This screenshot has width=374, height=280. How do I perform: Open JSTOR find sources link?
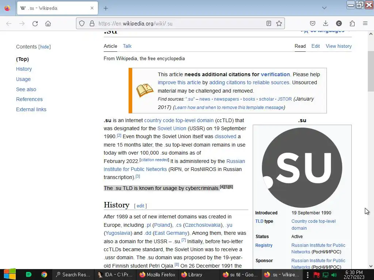285,99
